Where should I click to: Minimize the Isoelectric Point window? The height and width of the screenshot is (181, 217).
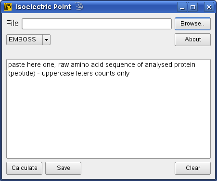pos(182,7)
